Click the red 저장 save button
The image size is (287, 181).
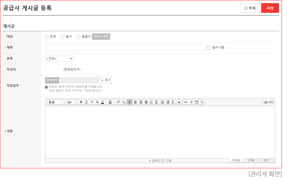[x=270, y=8]
